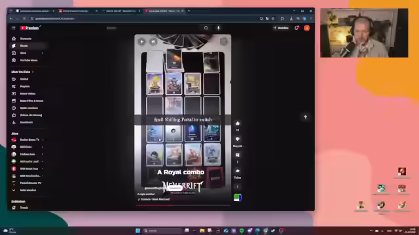The height and width of the screenshot is (235, 419).
Task: Open a new browser tab
Action: coord(189,11)
